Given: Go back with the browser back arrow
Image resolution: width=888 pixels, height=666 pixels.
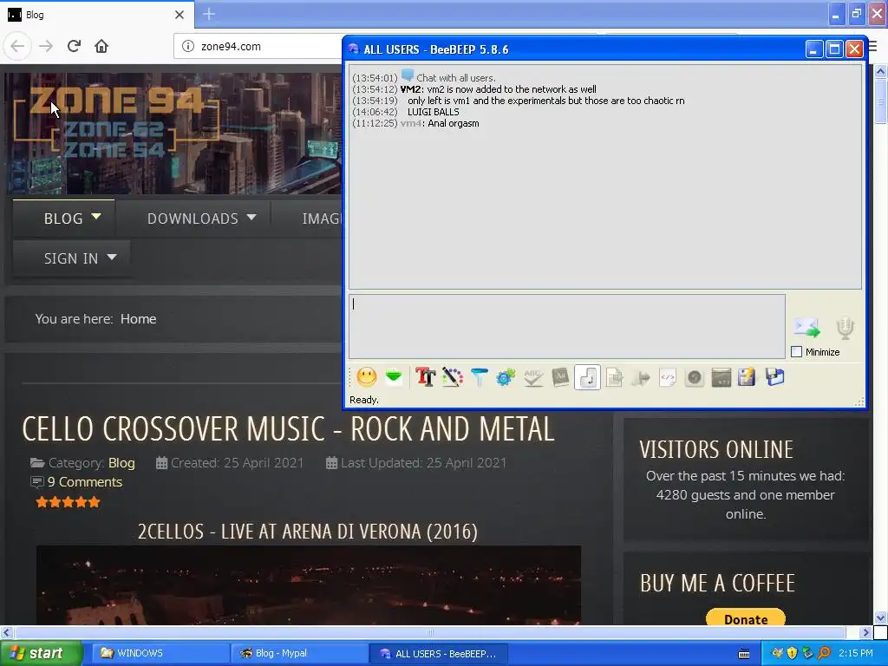Looking at the screenshot, I should 17,47.
